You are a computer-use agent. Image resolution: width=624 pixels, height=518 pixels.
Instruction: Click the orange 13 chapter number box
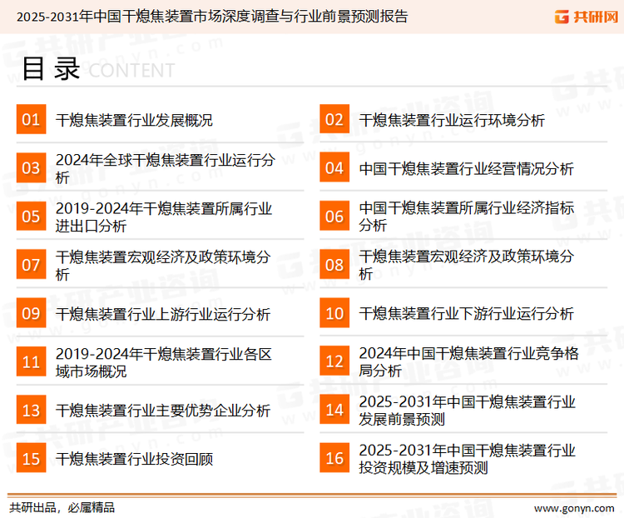[x=31, y=411]
